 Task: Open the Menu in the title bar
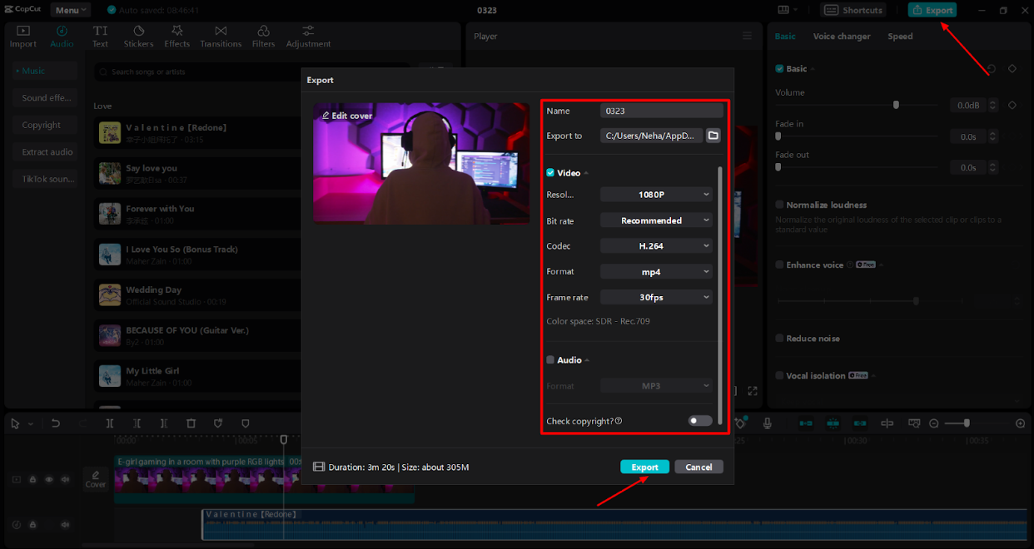click(x=71, y=10)
